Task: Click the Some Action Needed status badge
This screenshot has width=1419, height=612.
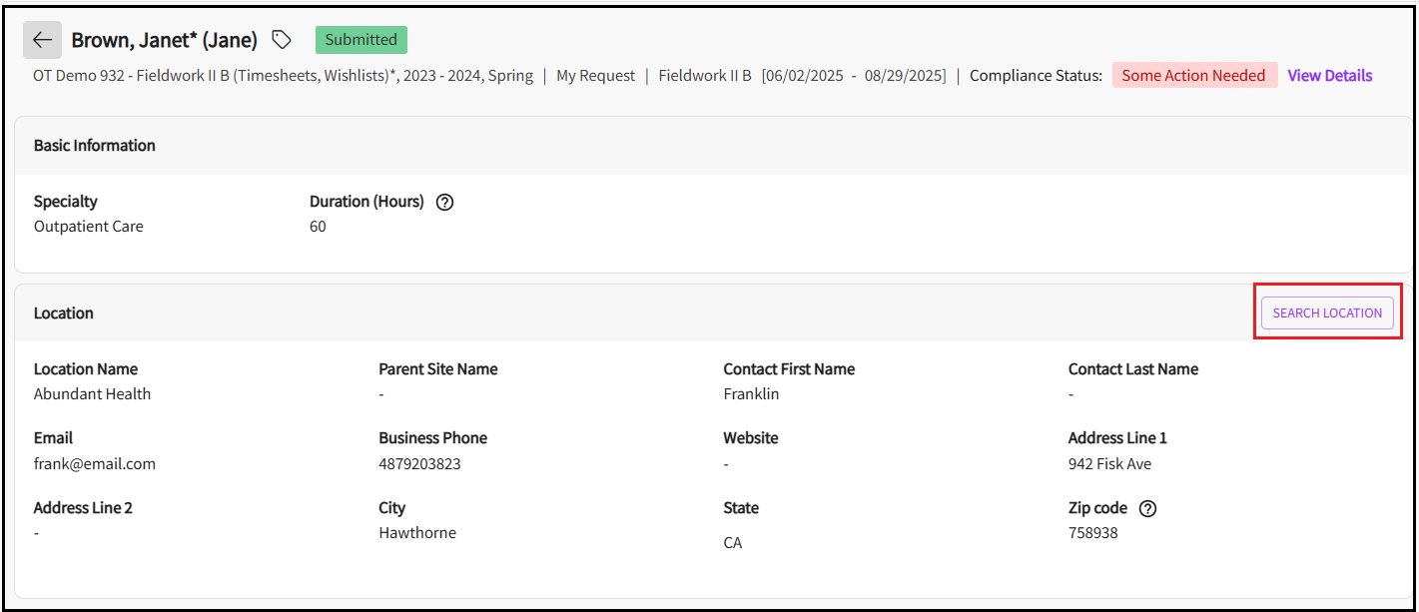Action: [x=1193, y=76]
